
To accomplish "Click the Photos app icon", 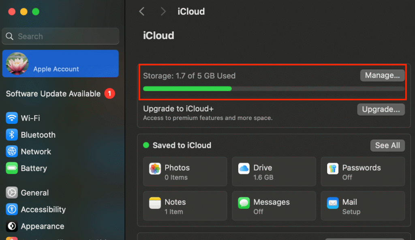I will pyautogui.click(x=155, y=169).
